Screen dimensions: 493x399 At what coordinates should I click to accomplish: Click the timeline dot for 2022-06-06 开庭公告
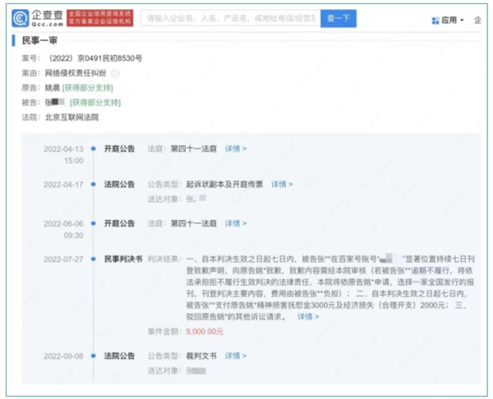pyautogui.click(x=94, y=222)
